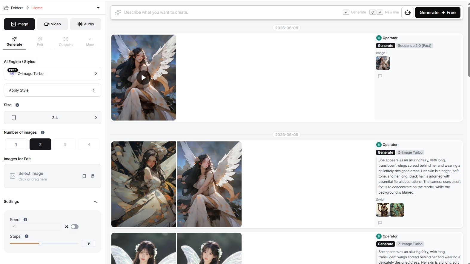Click the Seedance 2.0 (Fast) tag
Viewport: 470px width, 264px height.
(414, 46)
